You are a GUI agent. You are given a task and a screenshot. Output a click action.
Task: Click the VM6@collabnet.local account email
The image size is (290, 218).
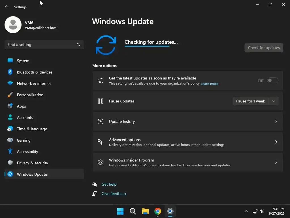[x=41, y=28]
